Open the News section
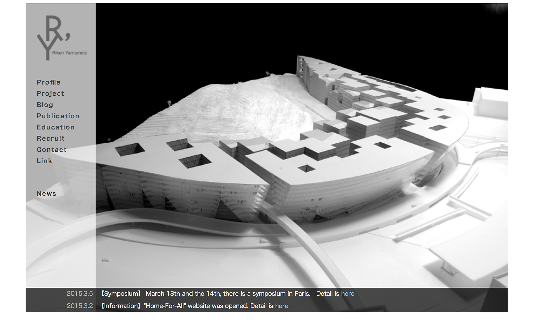Screen dimensions: 533x323 (46, 194)
